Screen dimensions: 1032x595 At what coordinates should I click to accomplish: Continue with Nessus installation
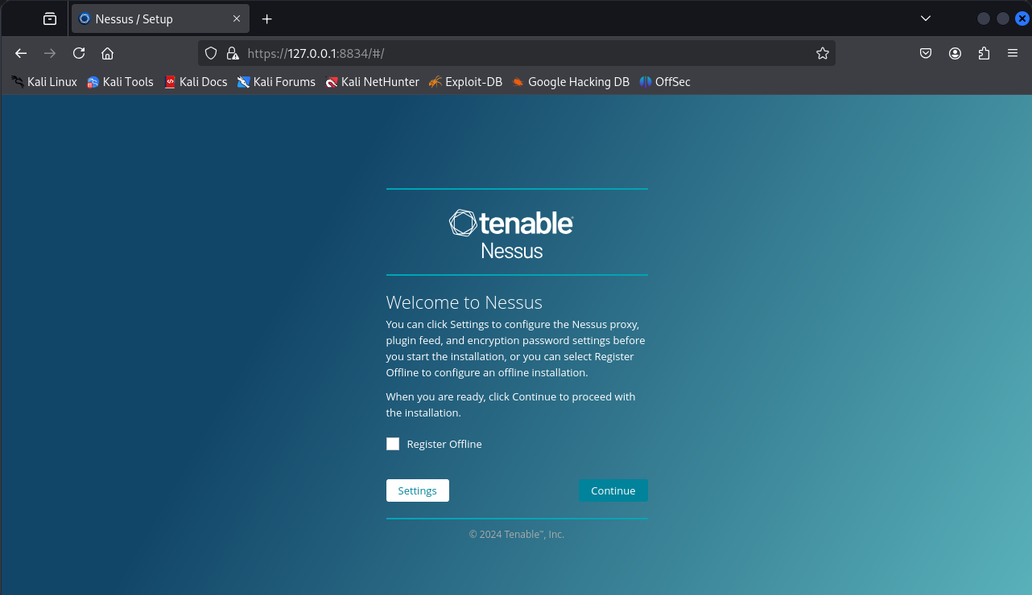(613, 490)
